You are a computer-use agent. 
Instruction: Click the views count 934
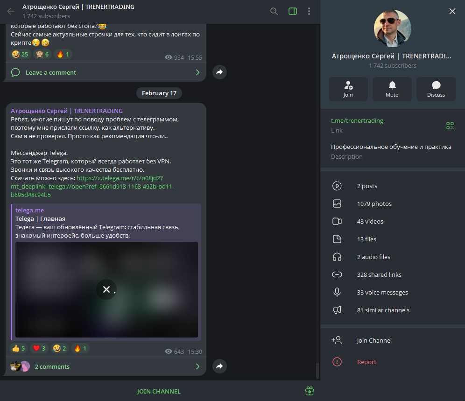(x=175, y=57)
